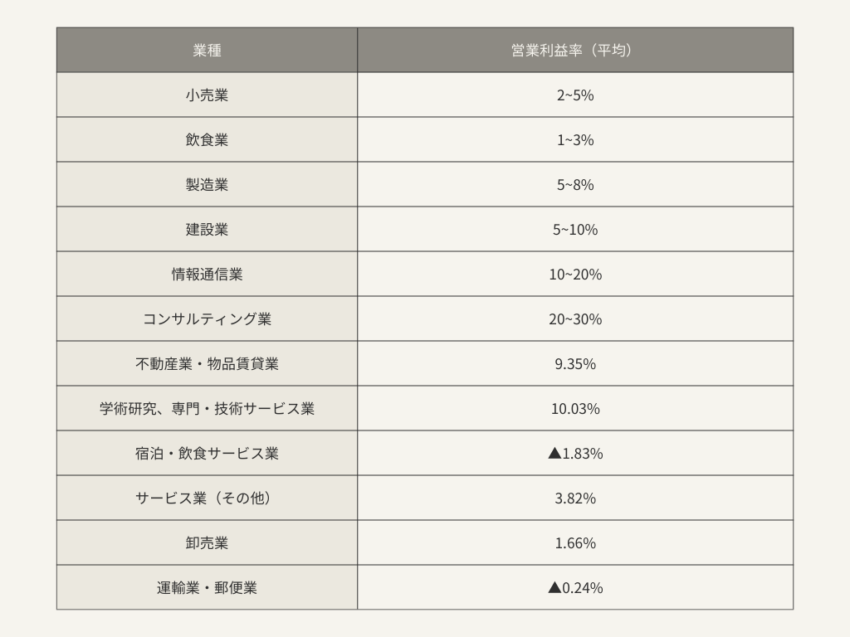Click the 製造業 cell

point(207,184)
